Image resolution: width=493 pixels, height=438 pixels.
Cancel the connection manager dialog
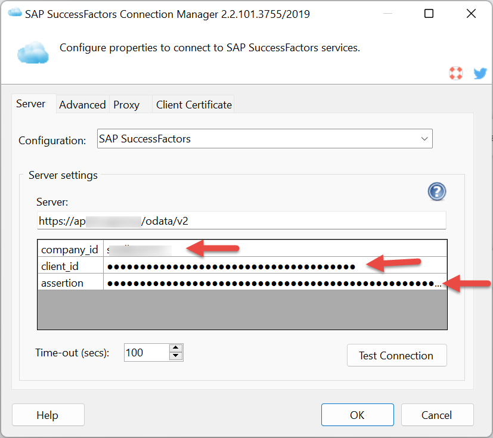click(x=438, y=415)
